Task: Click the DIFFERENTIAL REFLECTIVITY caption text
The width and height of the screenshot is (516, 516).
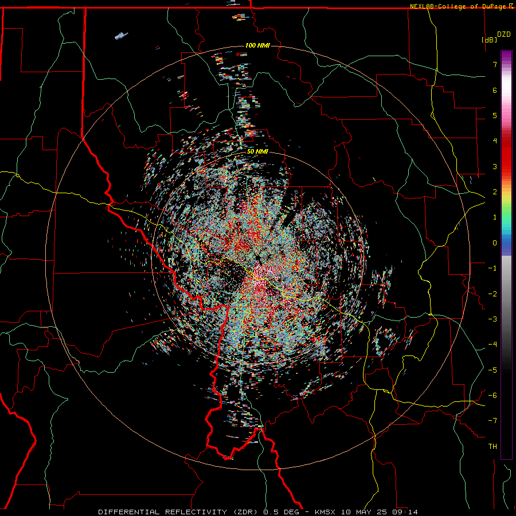Action: coord(163,512)
